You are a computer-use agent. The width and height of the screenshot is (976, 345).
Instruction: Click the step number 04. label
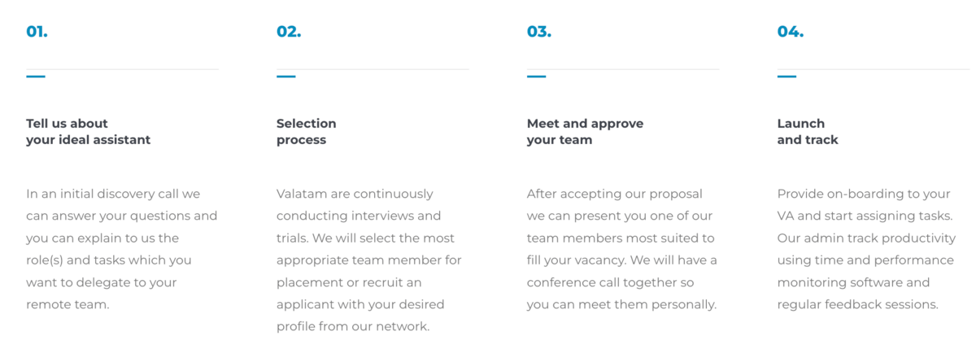[791, 32]
